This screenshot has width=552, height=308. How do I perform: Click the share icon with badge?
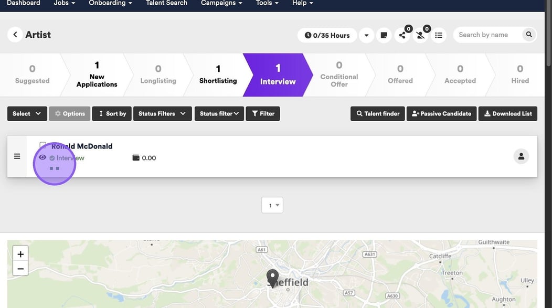402,35
